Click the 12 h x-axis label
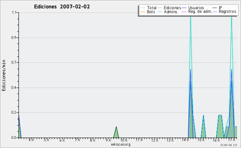This screenshot has width=241, height=148. (155, 140)
